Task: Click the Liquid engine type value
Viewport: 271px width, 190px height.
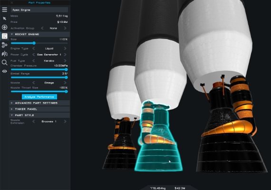Action: point(49,48)
